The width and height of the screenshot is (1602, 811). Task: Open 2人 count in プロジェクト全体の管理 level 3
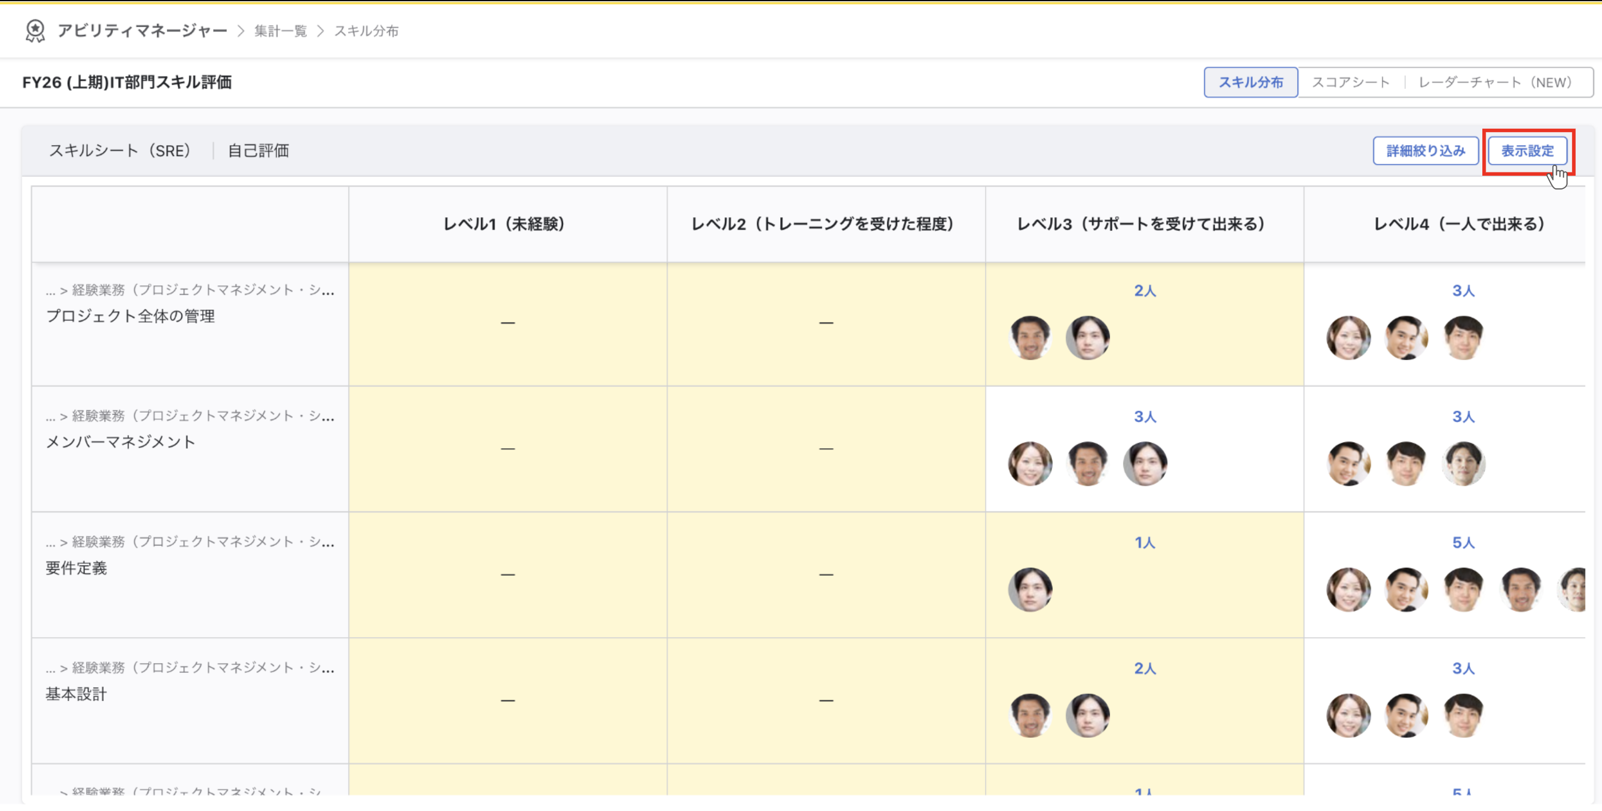pos(1145,291)
